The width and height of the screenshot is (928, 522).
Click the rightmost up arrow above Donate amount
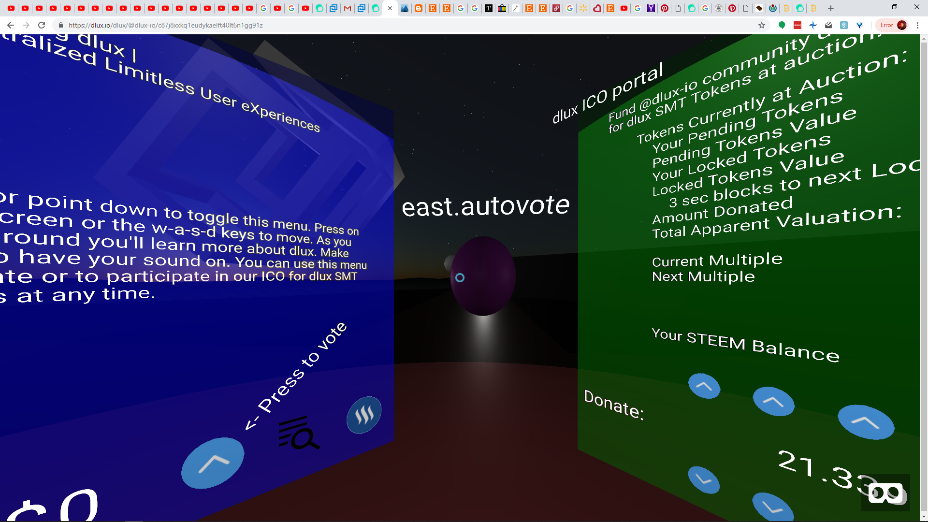[866, 422]
